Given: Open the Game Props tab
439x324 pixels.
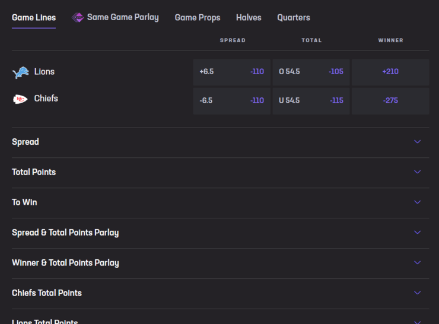Looking at the screenshot, I should (x=198, y=18).
